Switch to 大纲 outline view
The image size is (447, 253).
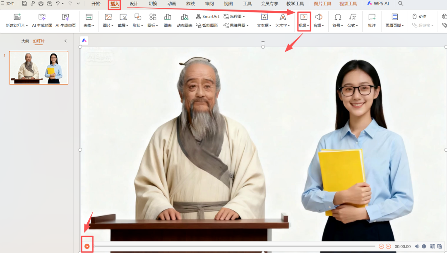click(x=25, y=41)
